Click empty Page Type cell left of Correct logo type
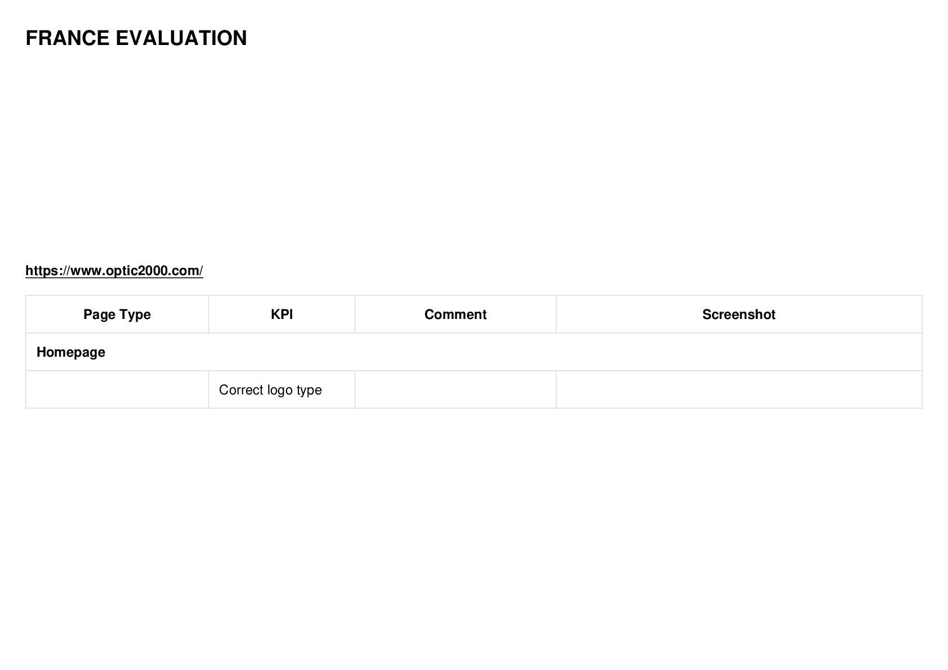The image size is (948, 670). tap(117, 390)
